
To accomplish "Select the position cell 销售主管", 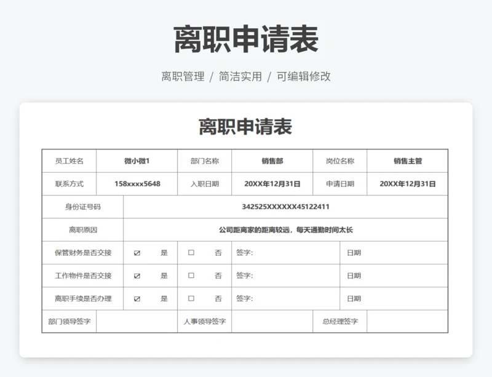I will 408,161.
